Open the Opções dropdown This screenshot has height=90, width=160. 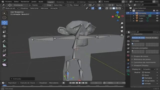120,5
